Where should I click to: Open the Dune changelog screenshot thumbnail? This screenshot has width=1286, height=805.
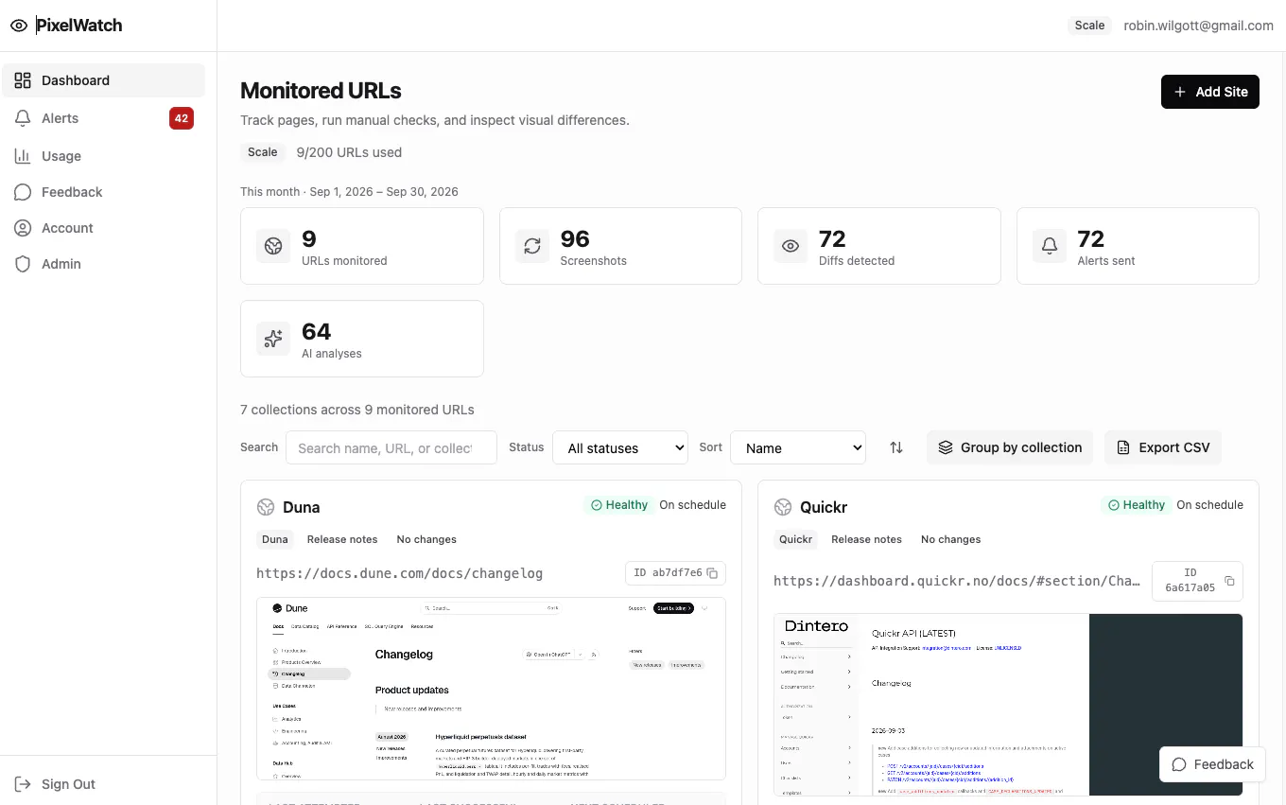(x=491, y=689)
